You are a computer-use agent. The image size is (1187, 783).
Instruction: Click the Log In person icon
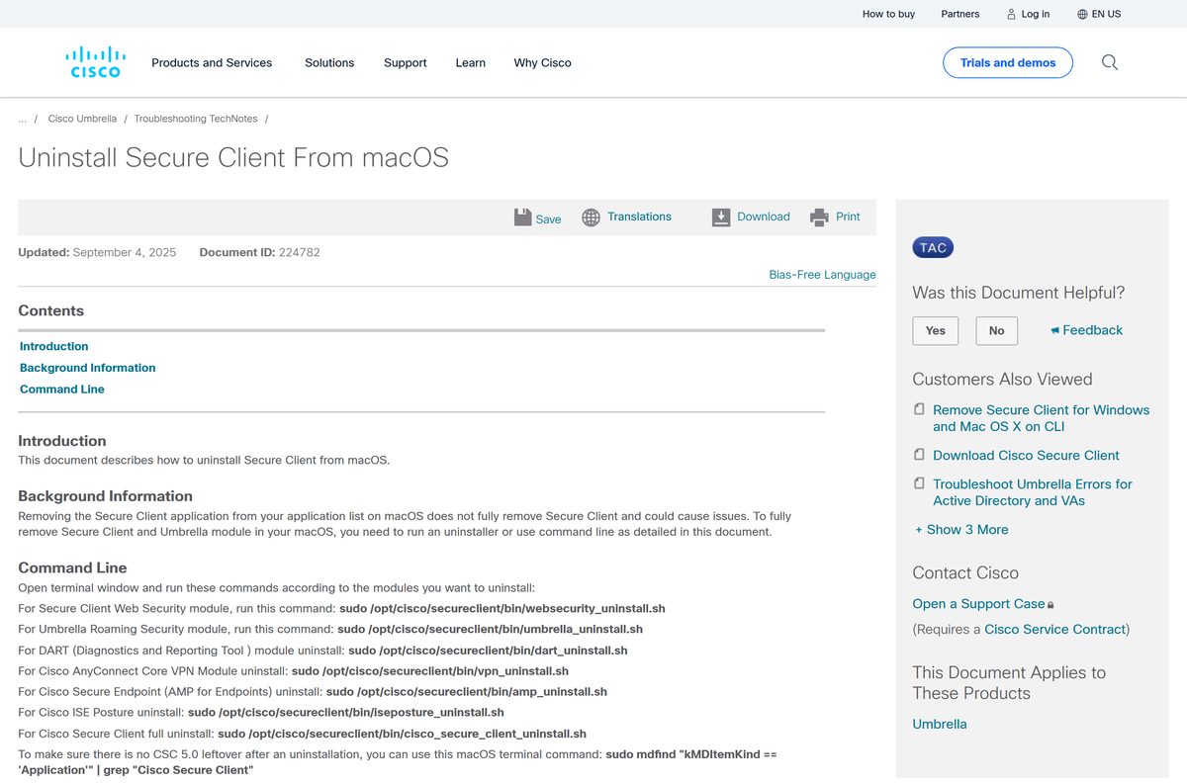click(x=1011, y=14)
